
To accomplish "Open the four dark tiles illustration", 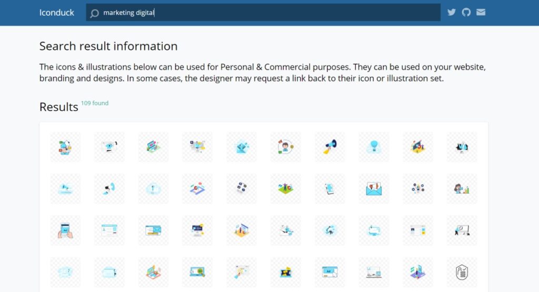I will [x=242, y=188].
